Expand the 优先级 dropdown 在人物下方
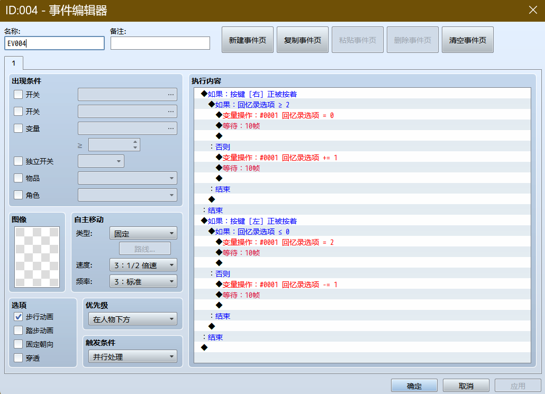Screen dimensions: 545x394 pyautogui.click(x=133, y=319)
